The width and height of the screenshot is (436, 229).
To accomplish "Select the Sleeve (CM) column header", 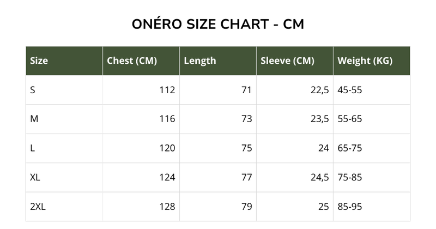I will tap(287, 61).
